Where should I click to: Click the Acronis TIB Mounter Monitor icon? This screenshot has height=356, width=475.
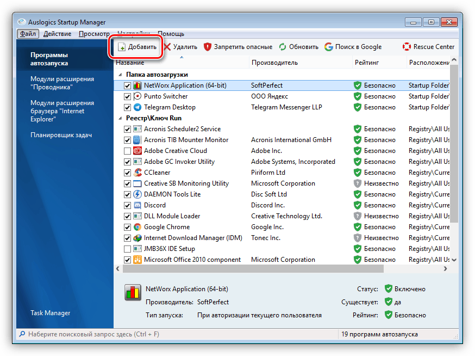click(137, 140)
